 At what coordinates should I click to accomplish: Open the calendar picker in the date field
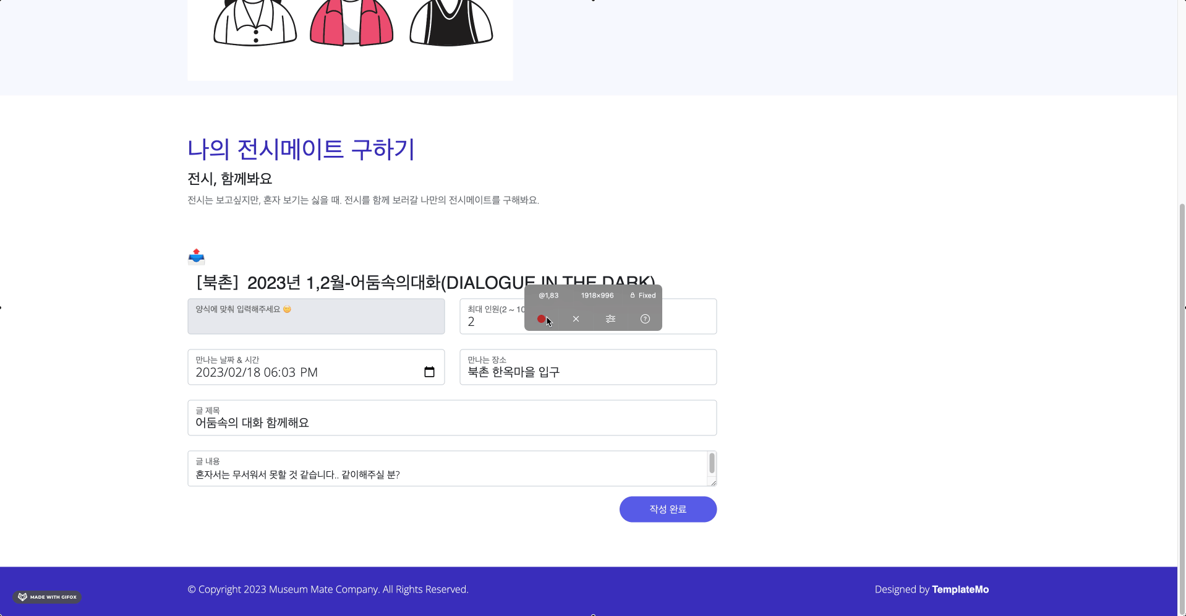(x=429, y=372)
